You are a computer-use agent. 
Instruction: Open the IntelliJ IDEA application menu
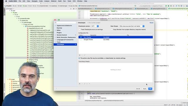(x=13, y=1)
